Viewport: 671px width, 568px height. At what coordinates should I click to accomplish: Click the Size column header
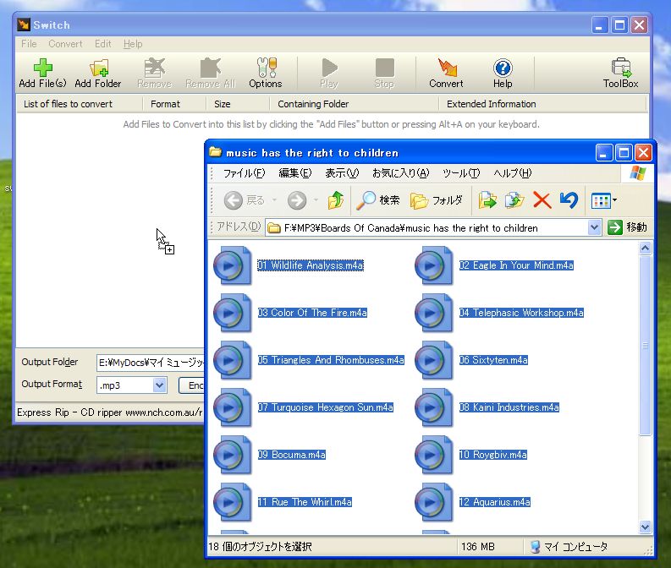(238, 104)
